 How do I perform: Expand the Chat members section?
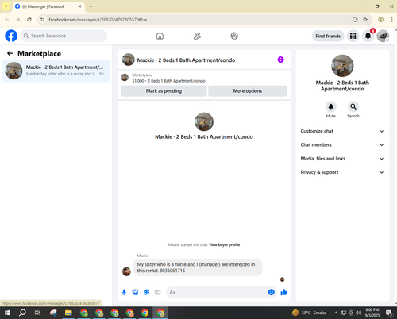pos(342,145)
